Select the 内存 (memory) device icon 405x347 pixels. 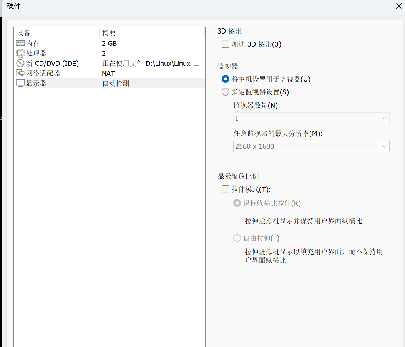point(20,43)
